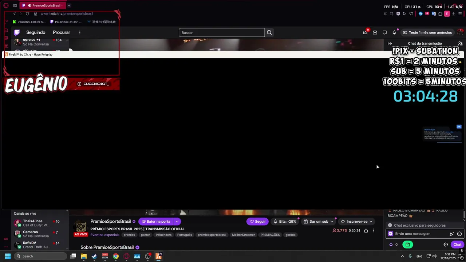Screen dimensions: 466x262
Task: Open stream more options three dots
Action: (374, 230)
